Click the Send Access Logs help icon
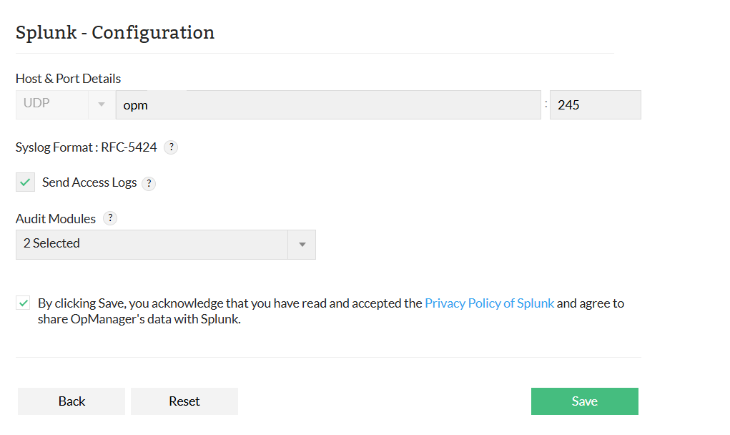The width and height of the screenshot is (730, 435). [149, 183]
